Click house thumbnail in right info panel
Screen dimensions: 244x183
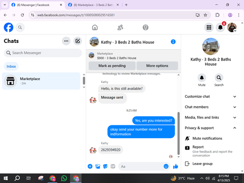coord(211,46)
